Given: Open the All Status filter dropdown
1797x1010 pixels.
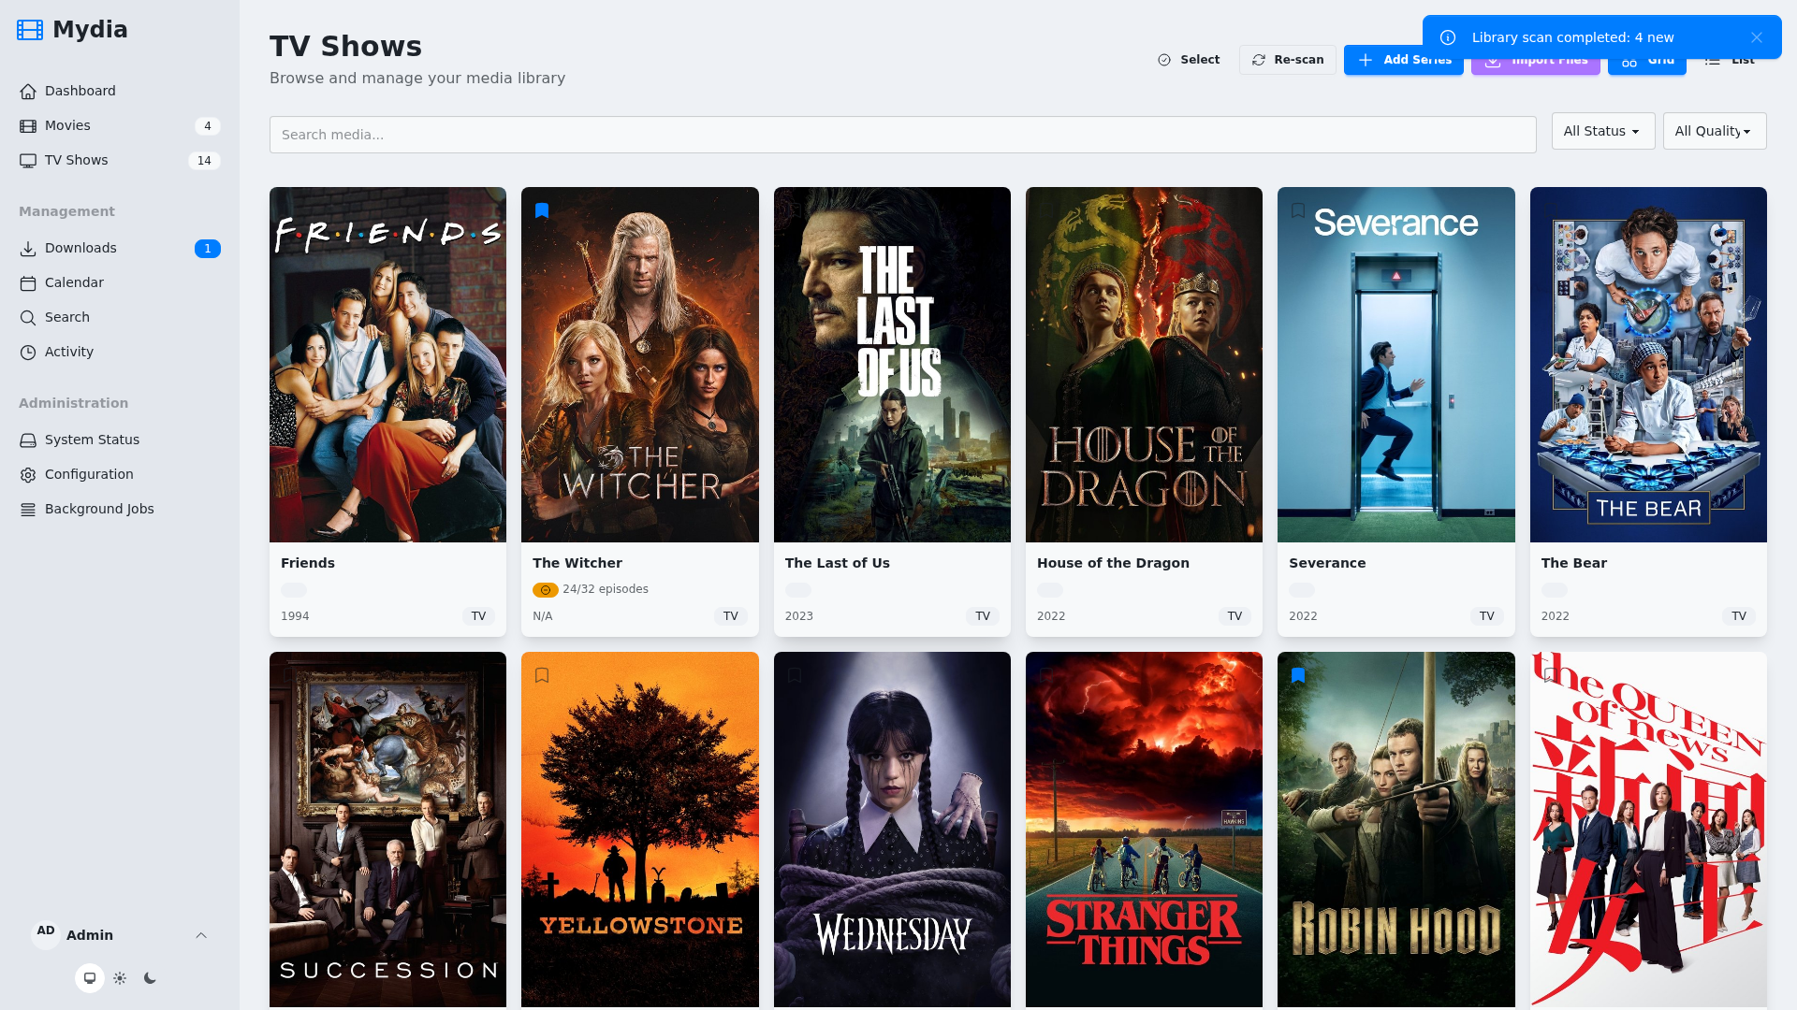Looking at the screenshot, I should point(1602,131).
